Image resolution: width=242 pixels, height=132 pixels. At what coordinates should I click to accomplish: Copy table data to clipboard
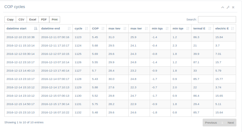click(x=10, y=20)
